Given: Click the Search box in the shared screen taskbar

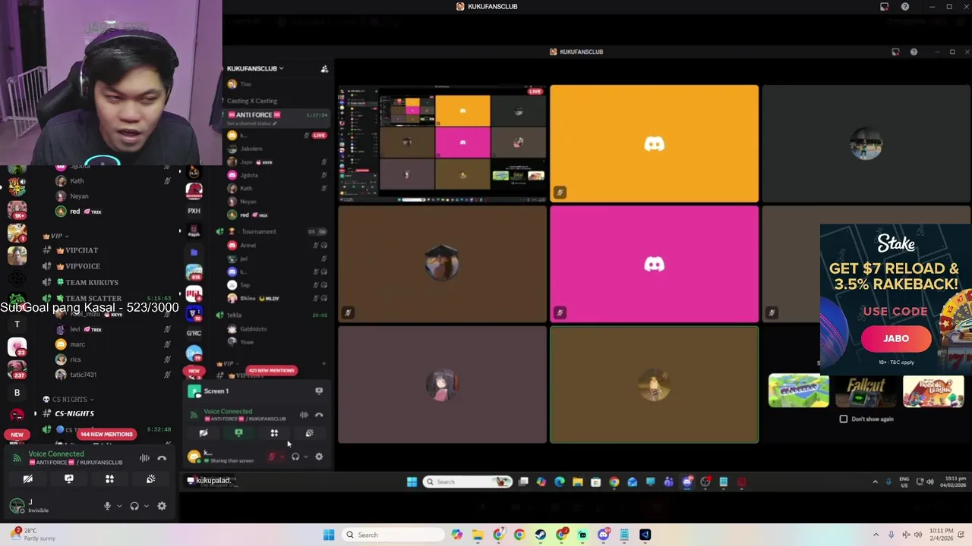Looking at the screenshot, I should click(467, 482).
